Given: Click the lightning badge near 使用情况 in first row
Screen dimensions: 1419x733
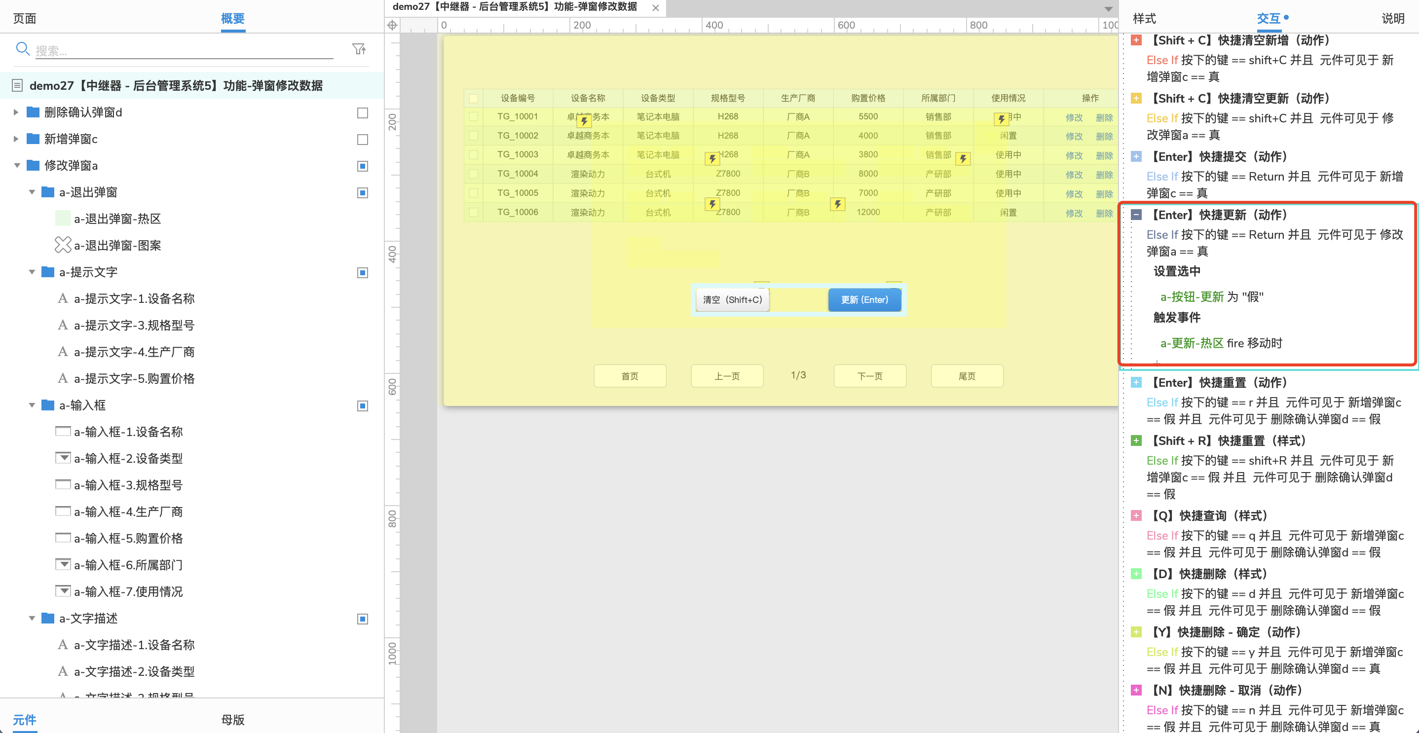Looking at the screenshot, I should coord(1001,119).
